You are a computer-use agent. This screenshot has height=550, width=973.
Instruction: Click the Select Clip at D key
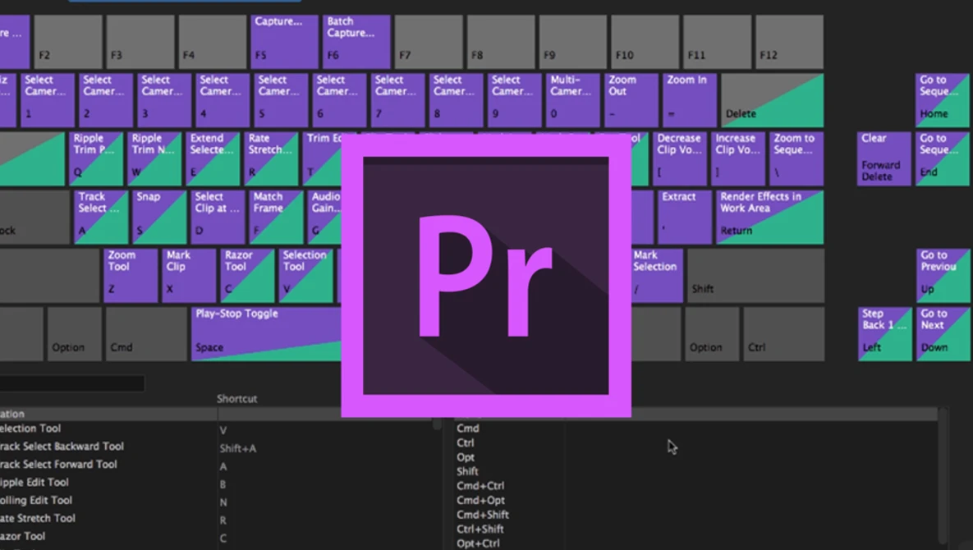pyautogui.click(x=218, y=217)
